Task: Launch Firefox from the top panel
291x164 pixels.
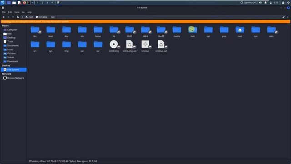Action: click(x=24, y=3)
